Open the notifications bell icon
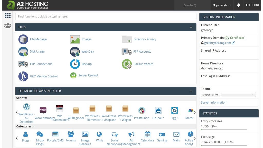The width and height of the screenshot is (263, 148). pyautogui.click(x=238, y=5)
